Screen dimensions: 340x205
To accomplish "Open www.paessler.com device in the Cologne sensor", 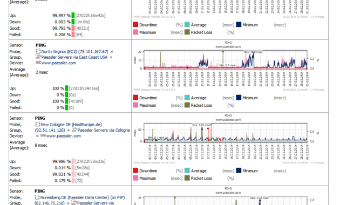I will coord(64,136).
